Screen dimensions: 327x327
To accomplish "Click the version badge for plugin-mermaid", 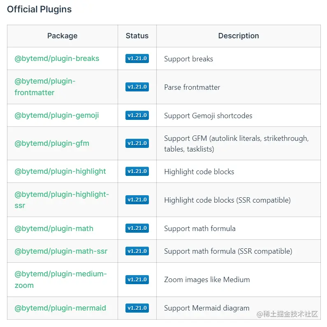I will 137,308.
